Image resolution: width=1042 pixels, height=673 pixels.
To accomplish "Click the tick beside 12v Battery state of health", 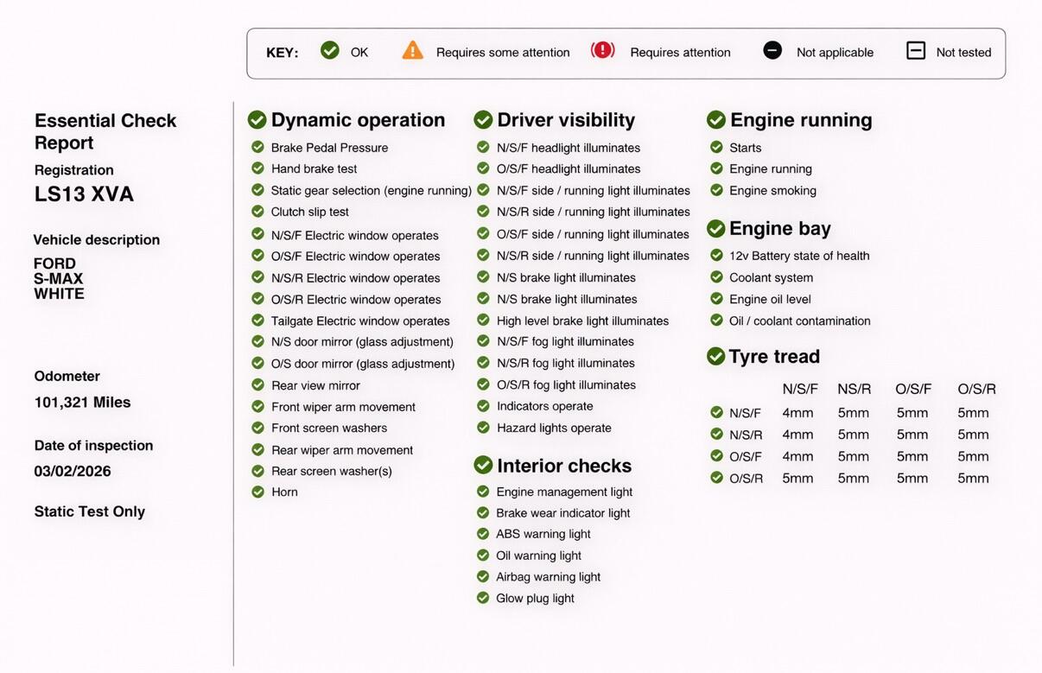I will click(x=716, y=255).
